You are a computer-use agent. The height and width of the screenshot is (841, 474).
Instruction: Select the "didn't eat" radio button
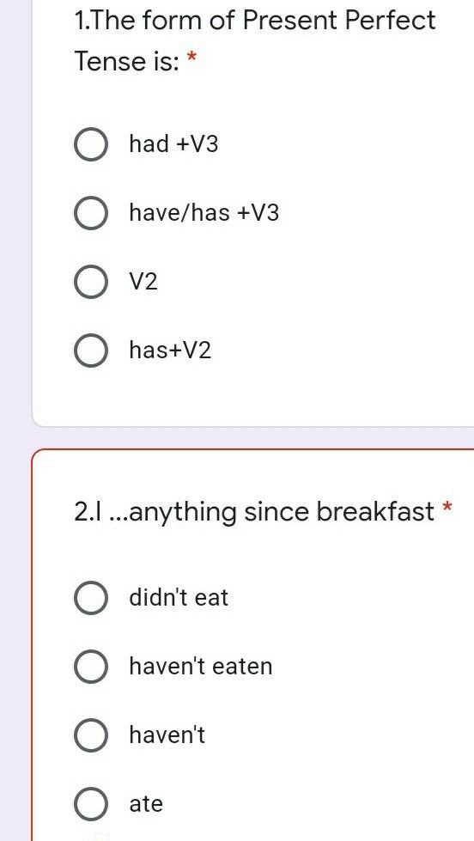(x=91, y=598)
